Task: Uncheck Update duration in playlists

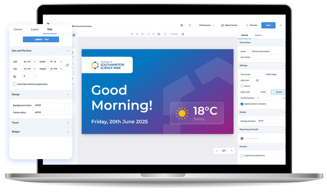Action: (x=242, y=103)
